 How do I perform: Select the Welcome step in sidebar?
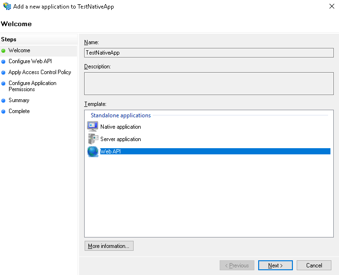19,50
